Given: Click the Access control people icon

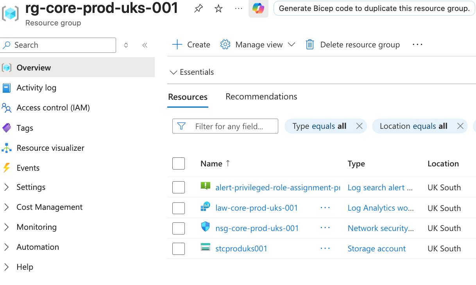Looking at the screenshot, I should pyautogui.click(x=7, y=108).
